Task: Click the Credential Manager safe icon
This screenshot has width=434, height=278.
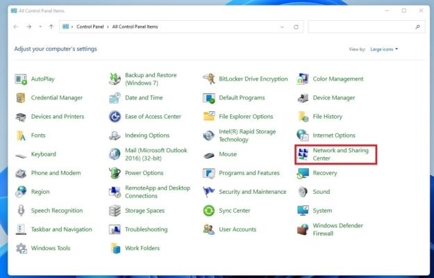Action: coord(21,98)
